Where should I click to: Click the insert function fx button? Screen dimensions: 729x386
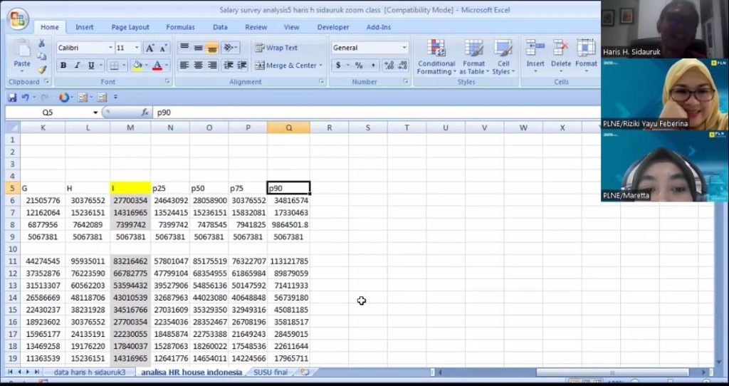pyautogui.click(x=145, y=113)
